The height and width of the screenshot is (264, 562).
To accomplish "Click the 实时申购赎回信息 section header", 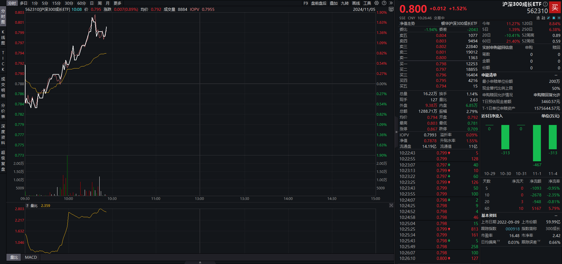I will 498,47.
